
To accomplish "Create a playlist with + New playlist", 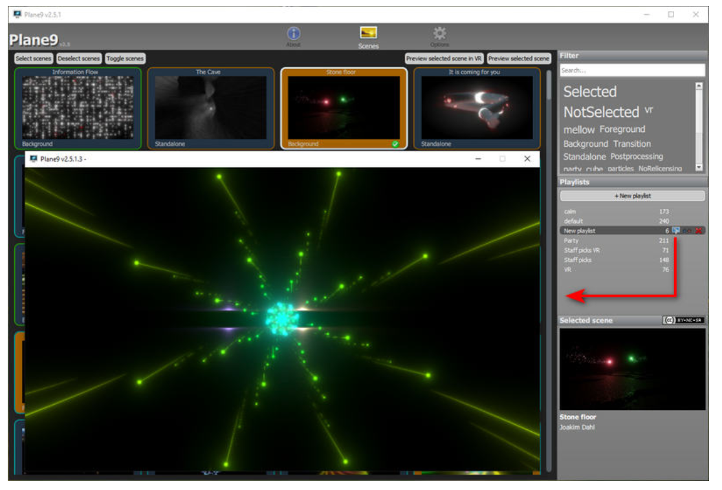I will tap(632, 196).
